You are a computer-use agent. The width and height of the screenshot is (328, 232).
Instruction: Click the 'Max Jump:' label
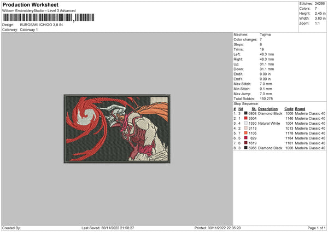242,94
